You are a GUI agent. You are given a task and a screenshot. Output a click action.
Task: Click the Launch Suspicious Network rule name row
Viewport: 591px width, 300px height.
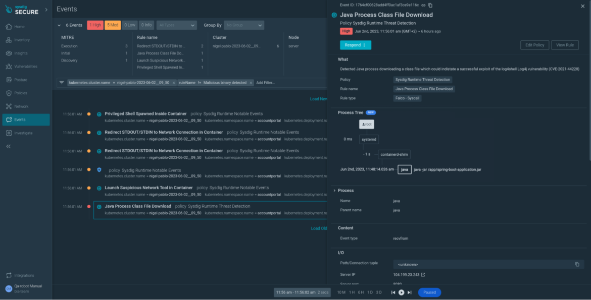[170, 60]
